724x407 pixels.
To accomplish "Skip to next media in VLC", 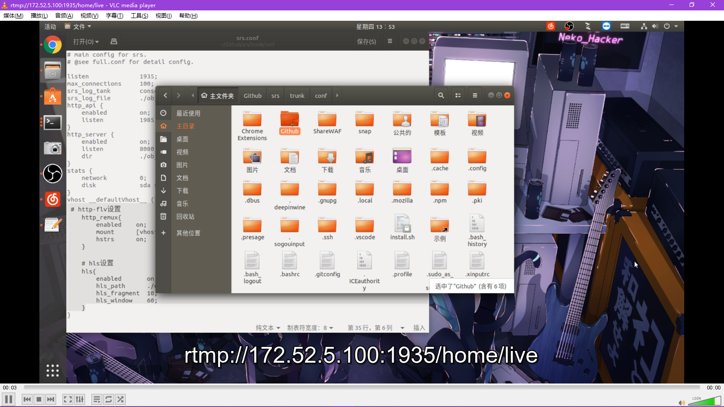I will point(51,399).
